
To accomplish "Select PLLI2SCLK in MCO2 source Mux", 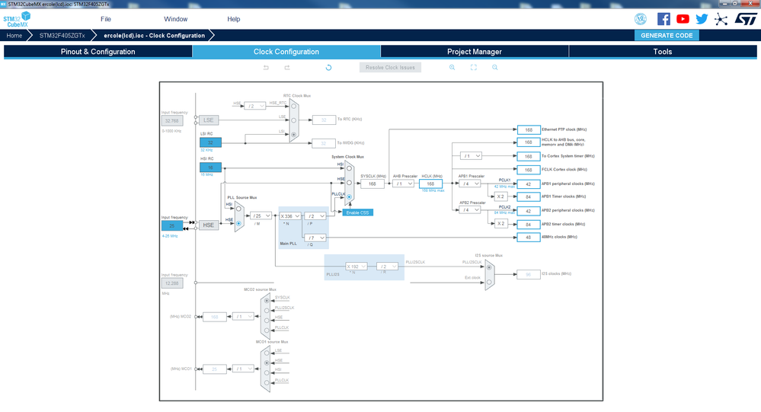I will (x=267, y=311).
